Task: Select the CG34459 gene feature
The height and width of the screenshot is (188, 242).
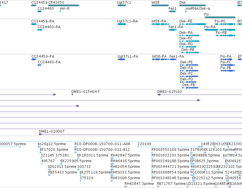Action: (34, 5)
